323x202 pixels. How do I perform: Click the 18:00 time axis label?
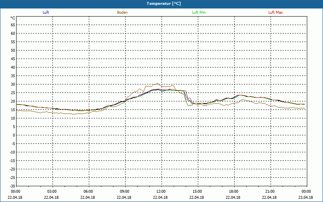coord(234,191)
